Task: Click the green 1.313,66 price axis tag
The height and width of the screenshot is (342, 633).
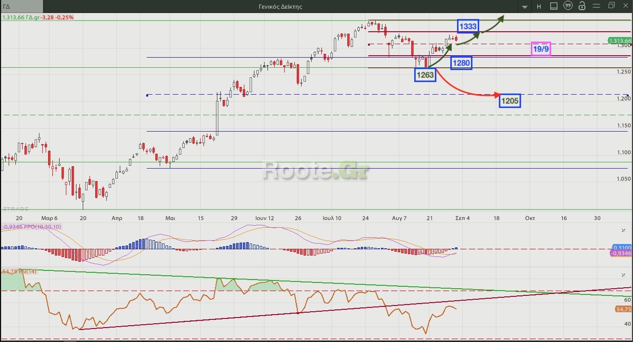Action: click(x=620, y=41)
